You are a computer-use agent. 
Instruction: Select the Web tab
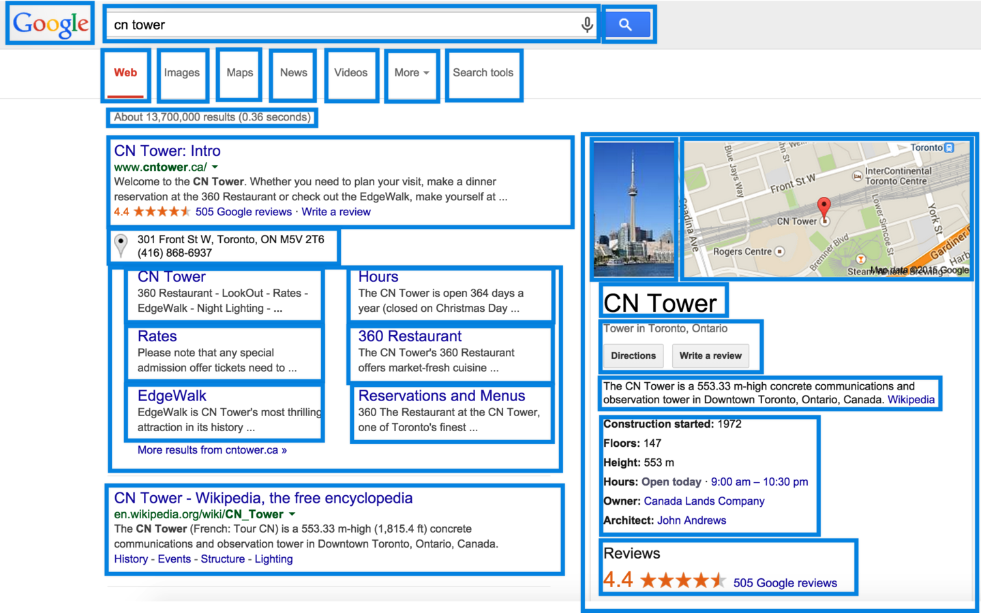125,73
